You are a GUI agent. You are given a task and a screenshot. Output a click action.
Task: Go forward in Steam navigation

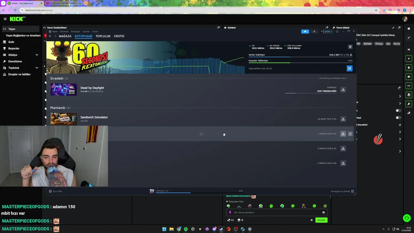(55, 36)
